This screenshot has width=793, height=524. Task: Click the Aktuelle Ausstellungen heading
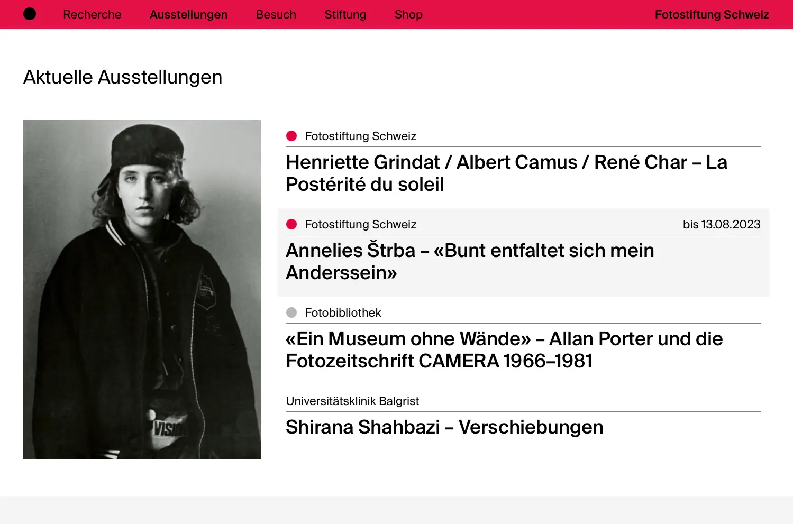pyautogui.click(x=123, y=77)
